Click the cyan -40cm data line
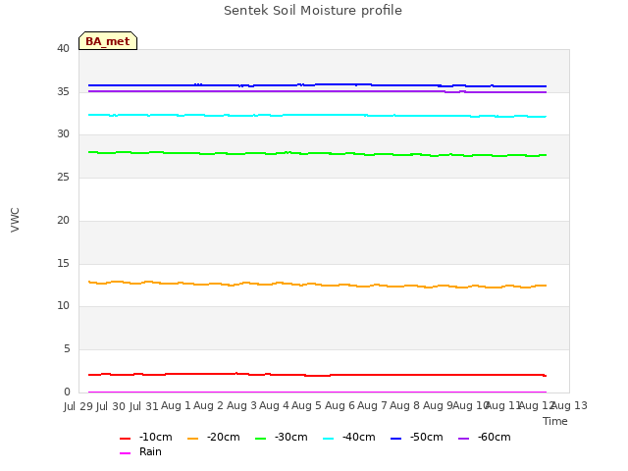The height and width of the screenshot is (471, 628). pos(317,115)
